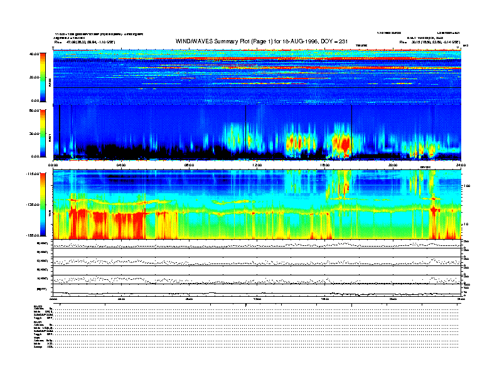Click the RAD2 color scale bar
The width and height of the screenshot is (497, 384).
(x=43, y=77)
